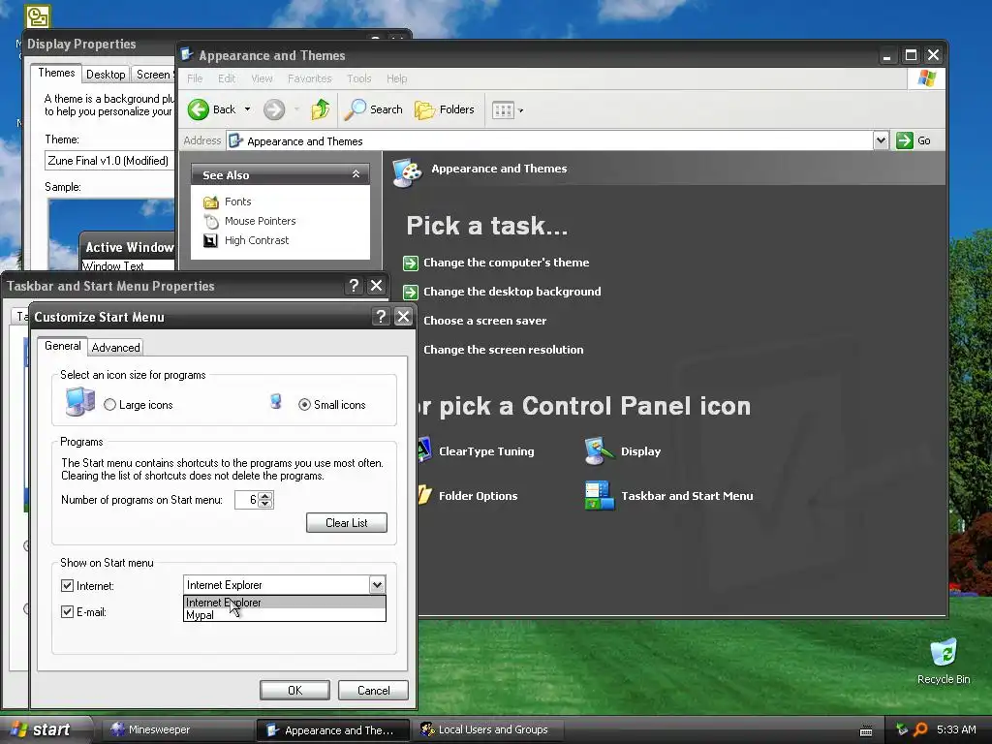Uncheck the E-mail checkbox
992x744 pixels.
(x=67, y=612)
